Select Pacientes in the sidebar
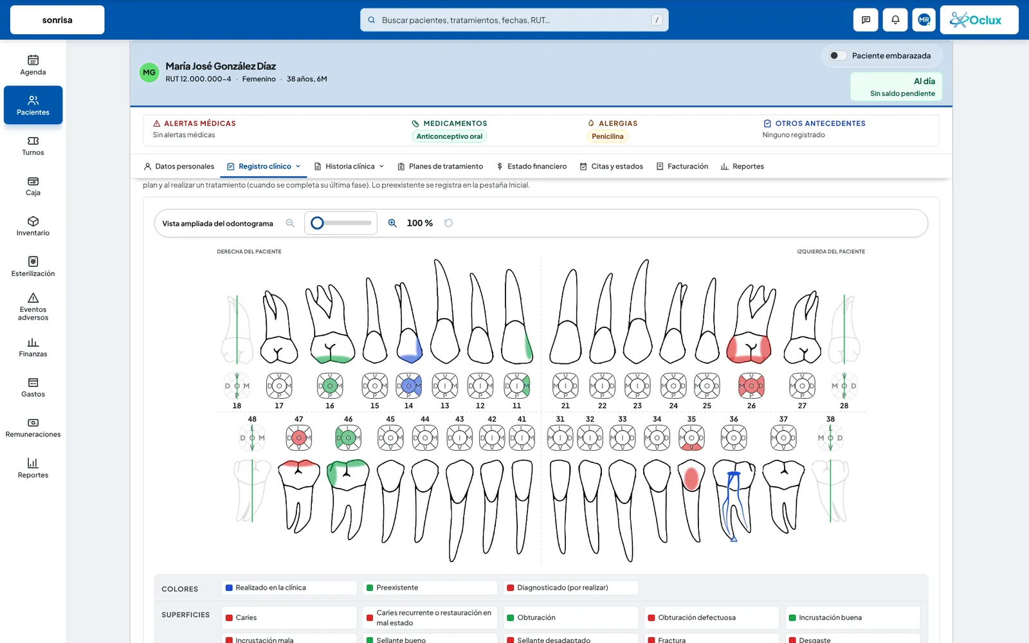Screen dimensions: 1029x643 pyautogui.click(x=33, y=105)
